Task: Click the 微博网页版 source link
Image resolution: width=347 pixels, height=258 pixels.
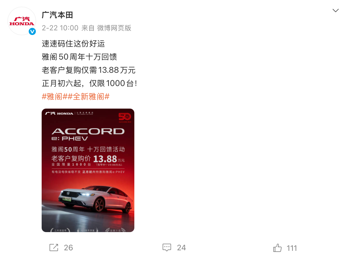Action: [114, 28]
